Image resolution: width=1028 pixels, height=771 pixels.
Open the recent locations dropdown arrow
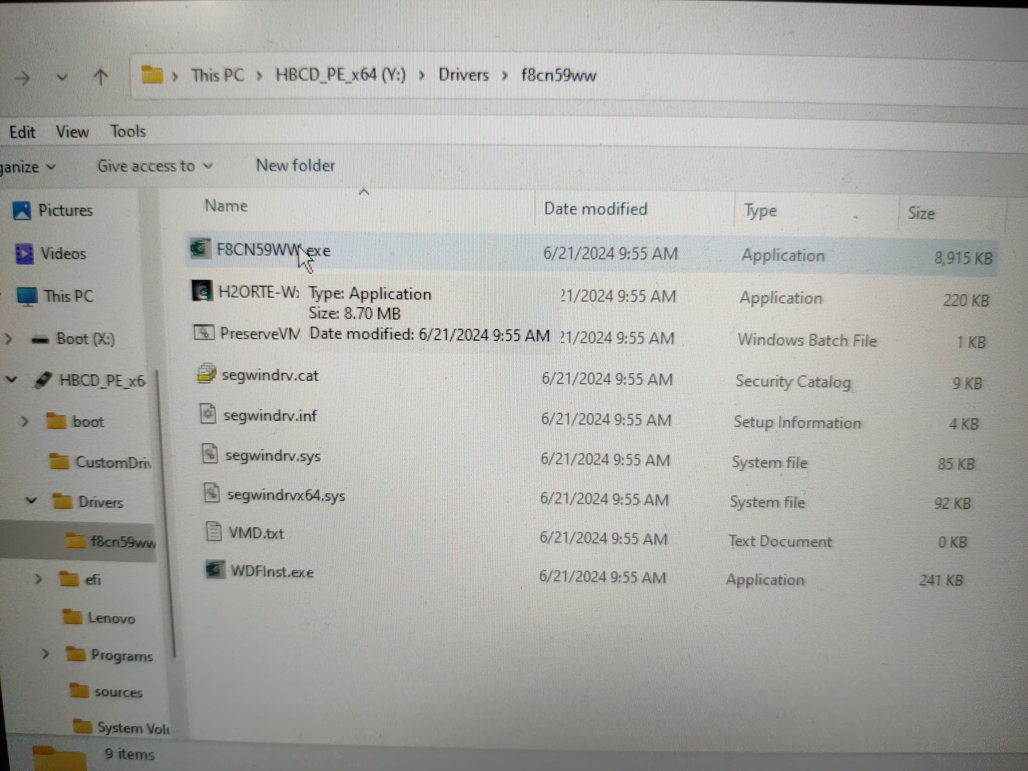tap(62, 78)
